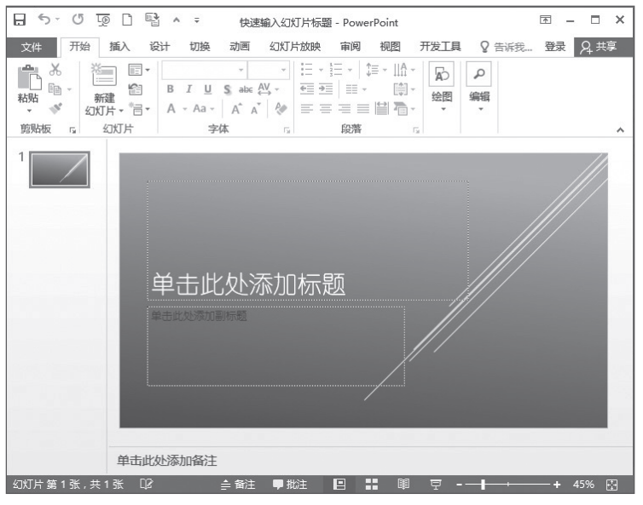Start Slide Show icon in status bar
The image size is (643, 505).
pyautogui.click(x=436, y=485)
